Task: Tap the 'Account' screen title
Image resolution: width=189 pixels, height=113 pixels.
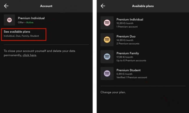Action: [46, 6]
